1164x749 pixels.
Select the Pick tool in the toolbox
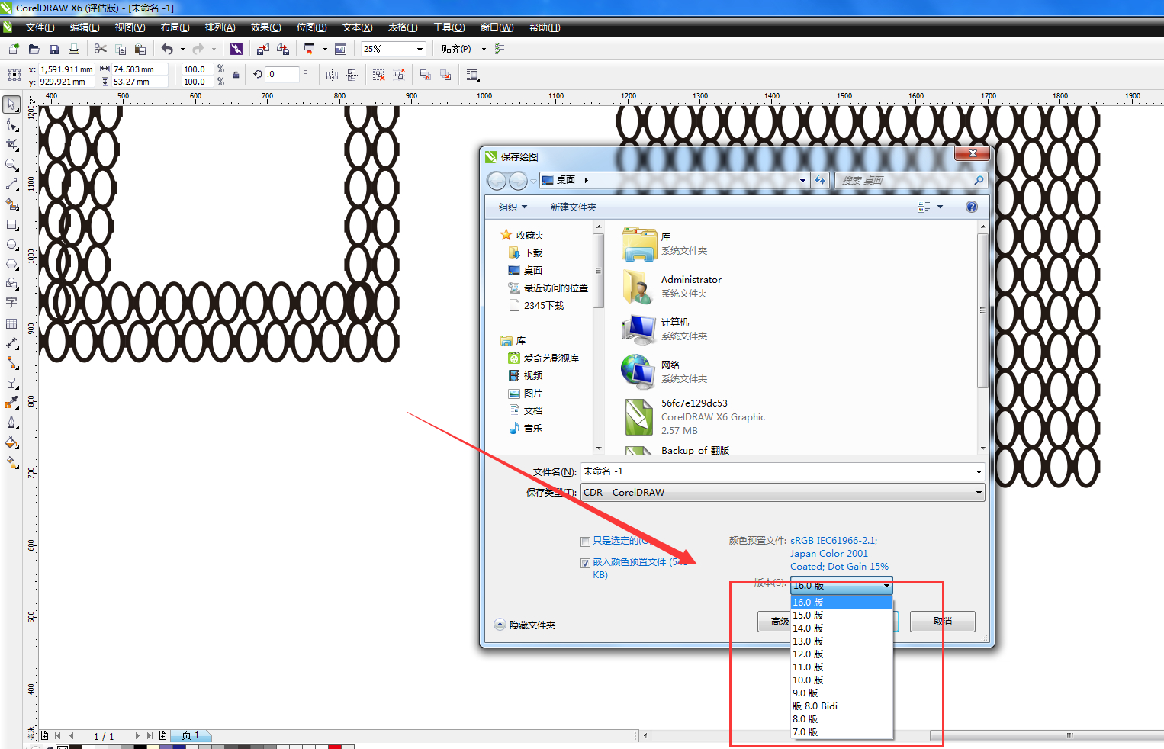coord(12,104)
